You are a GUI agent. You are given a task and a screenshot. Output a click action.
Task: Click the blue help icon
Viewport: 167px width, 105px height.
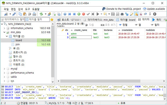[x=65, y=14]
